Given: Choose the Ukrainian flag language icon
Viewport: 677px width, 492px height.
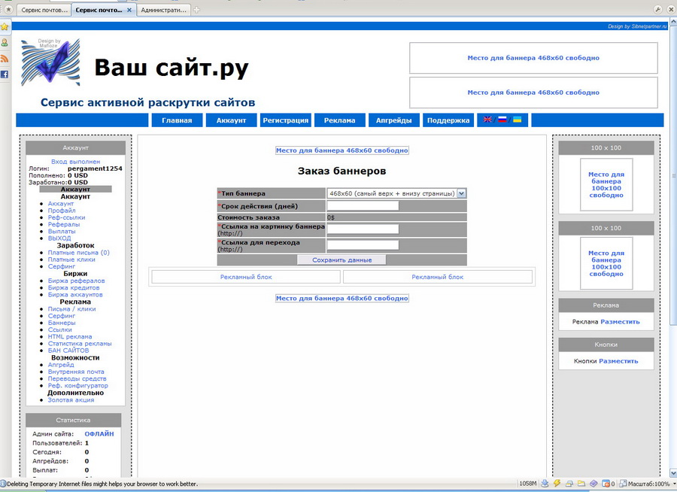Looking at the screenshot, I should click(x=518, y=120).
